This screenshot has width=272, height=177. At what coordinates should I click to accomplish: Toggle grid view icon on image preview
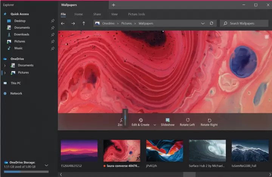pyautogui.click(x=267, y=37)
